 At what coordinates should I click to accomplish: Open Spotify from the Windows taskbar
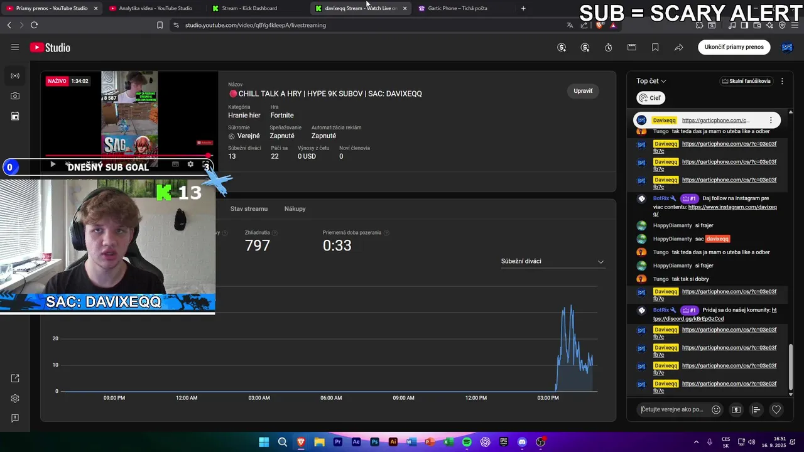[467, 442]
